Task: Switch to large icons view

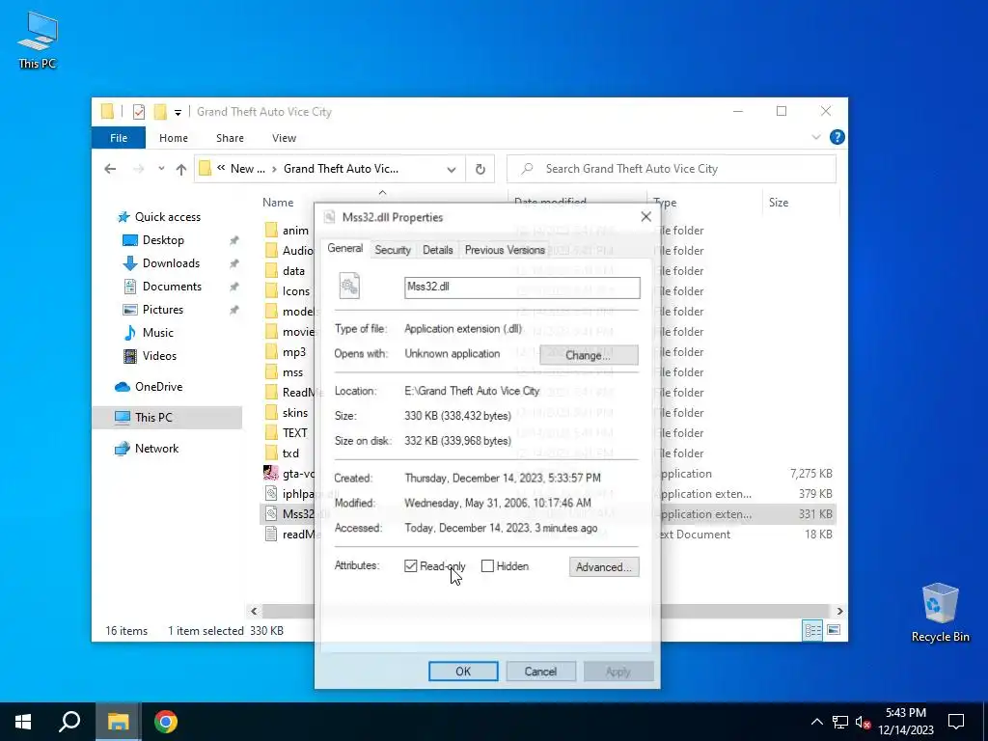Action: (834, 630)
